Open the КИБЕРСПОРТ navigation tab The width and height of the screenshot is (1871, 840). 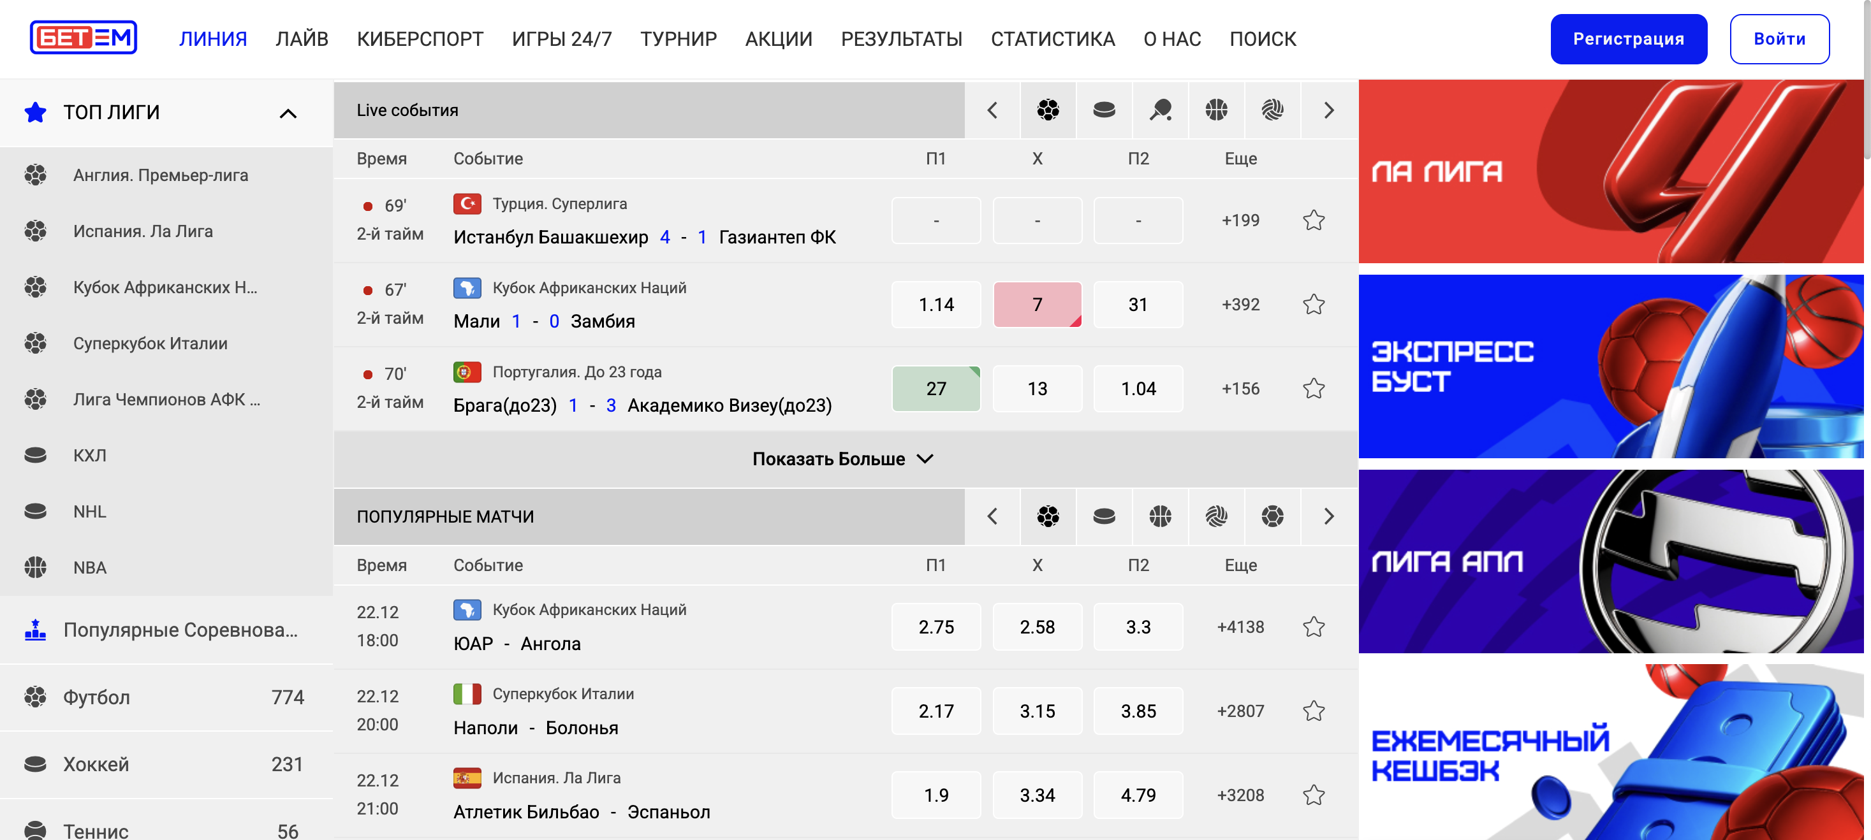tap(420, 38)
